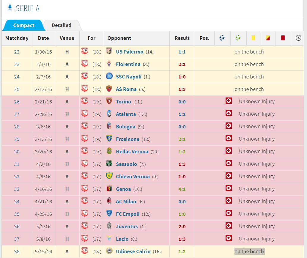Open FC Empoli club link

(128, 214)
